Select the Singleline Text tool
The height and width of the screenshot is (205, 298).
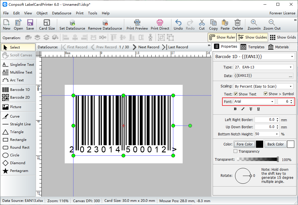(x=18, y=65)
